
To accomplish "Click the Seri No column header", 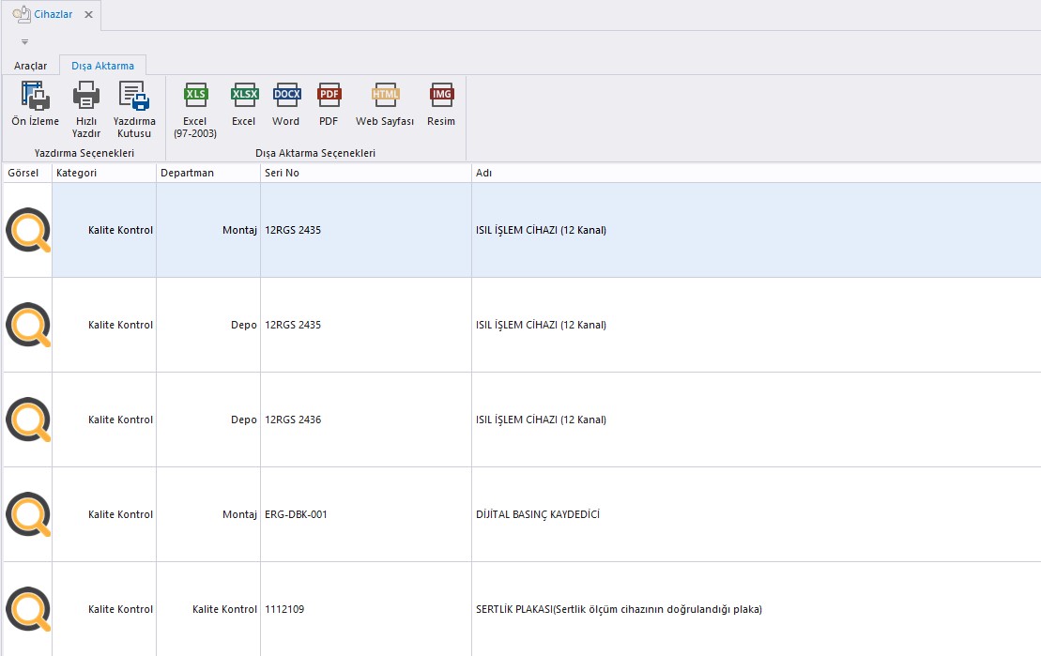I will coord(365,174).
